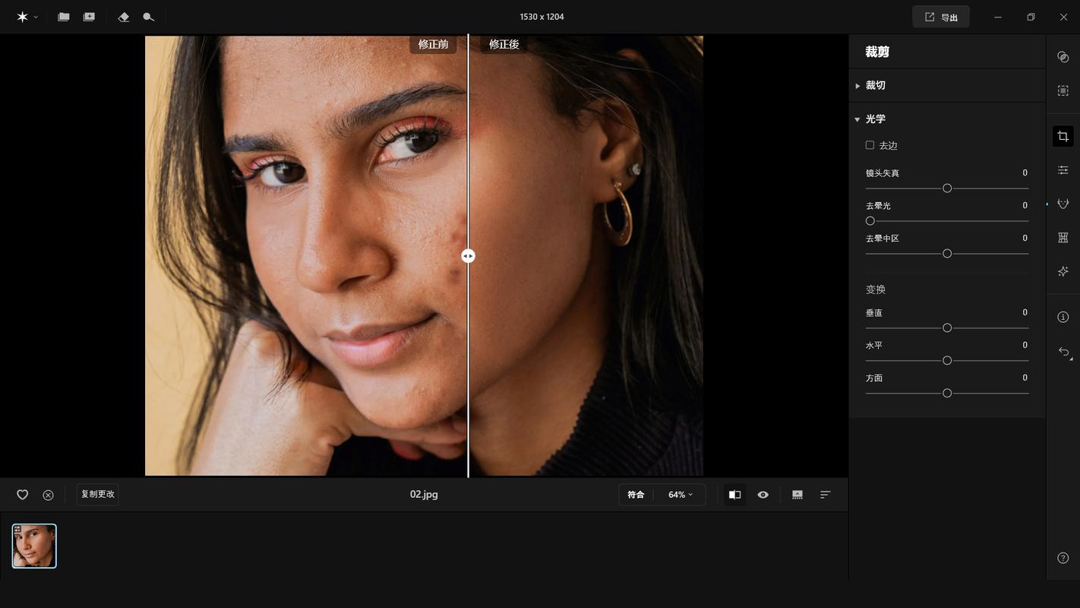Open the adjustment sliders panel icon
1080x608 pixels.
point(1063,170)
